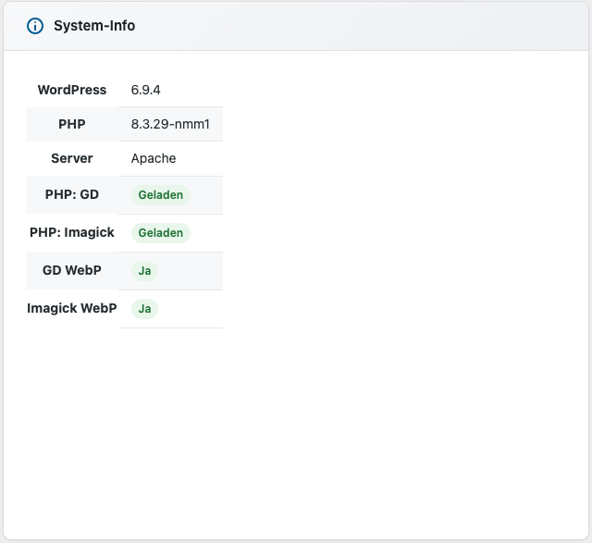The height and width of the screenshot is (543, 592).
Task: Select the Imagick WebP label
Action: point(72,308)
